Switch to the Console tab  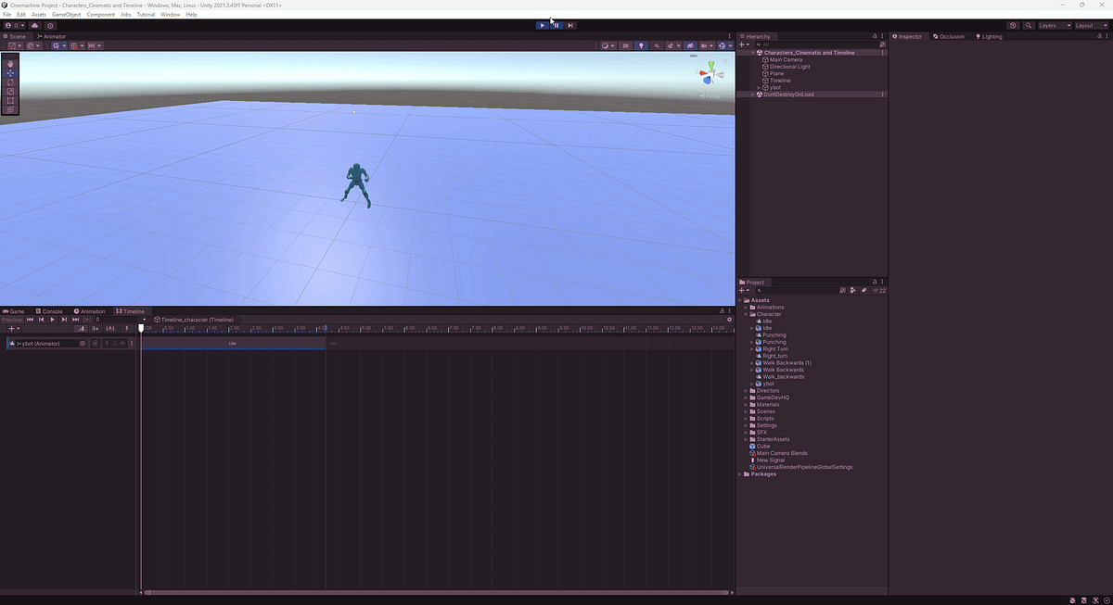[51, 311]
